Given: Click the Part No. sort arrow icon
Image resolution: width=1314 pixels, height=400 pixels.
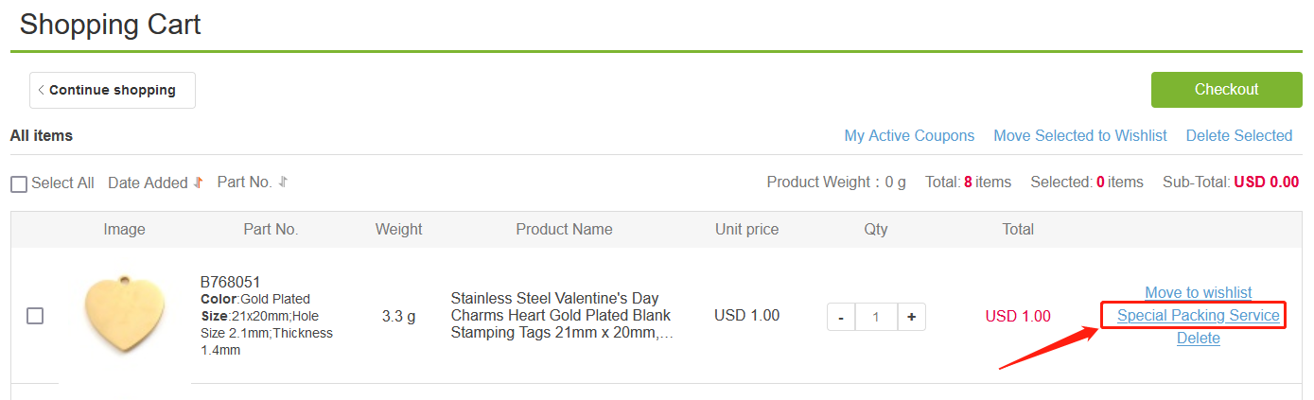Looking at the screenshot, I should 283,182.
